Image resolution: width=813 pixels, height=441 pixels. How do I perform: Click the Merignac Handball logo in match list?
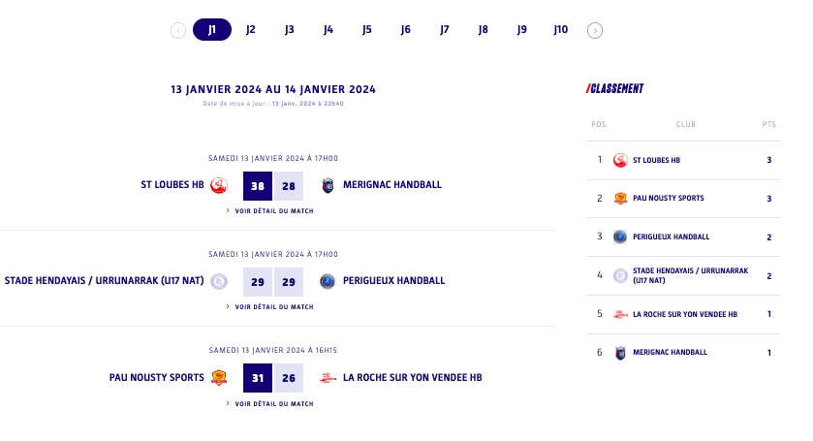[x=328, y=185]
